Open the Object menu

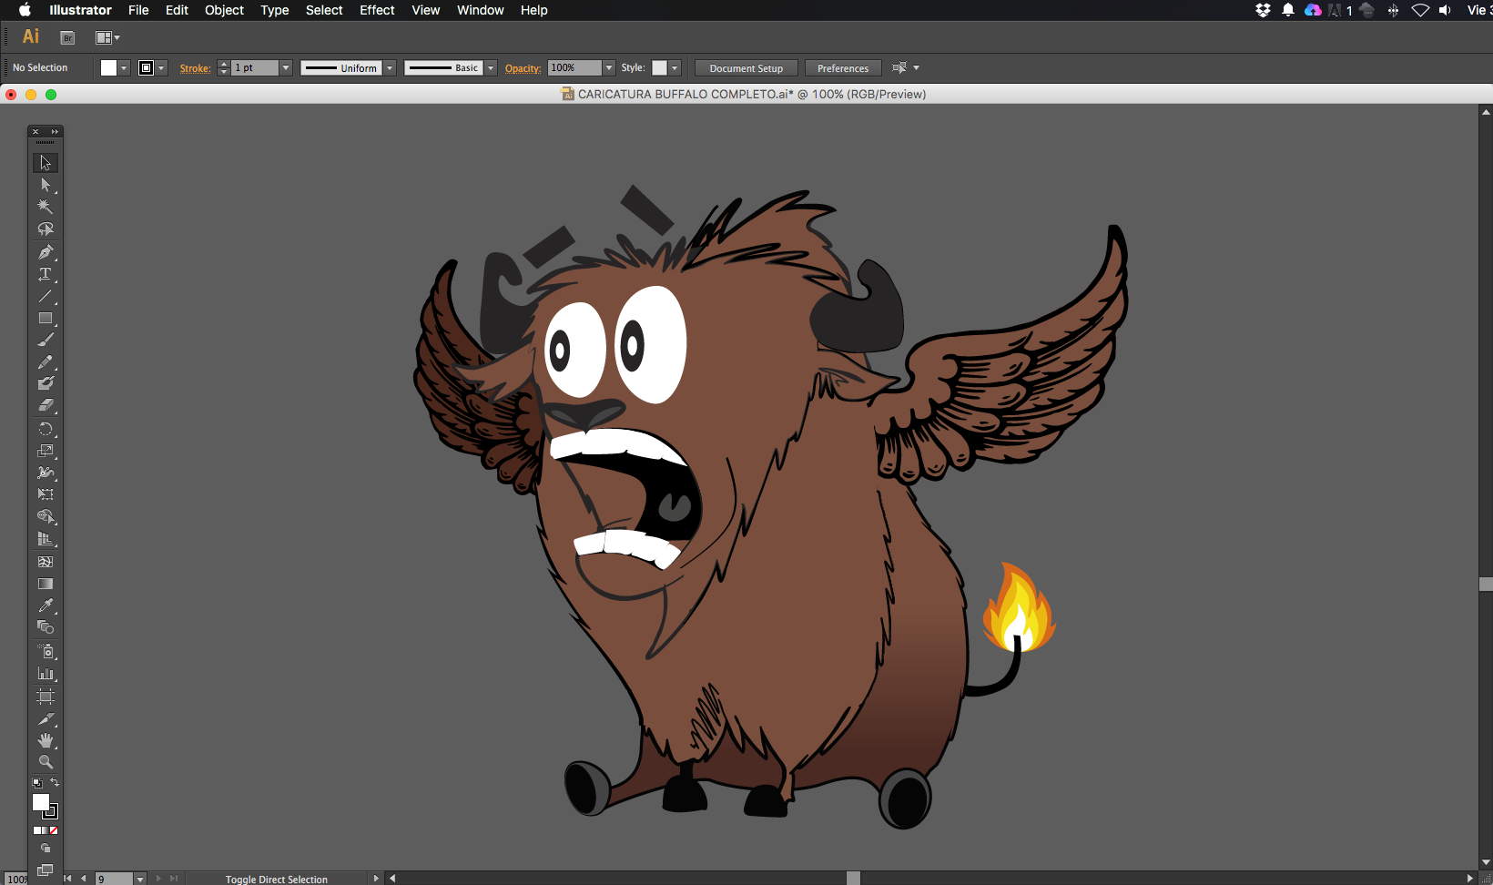coord(224,10)
